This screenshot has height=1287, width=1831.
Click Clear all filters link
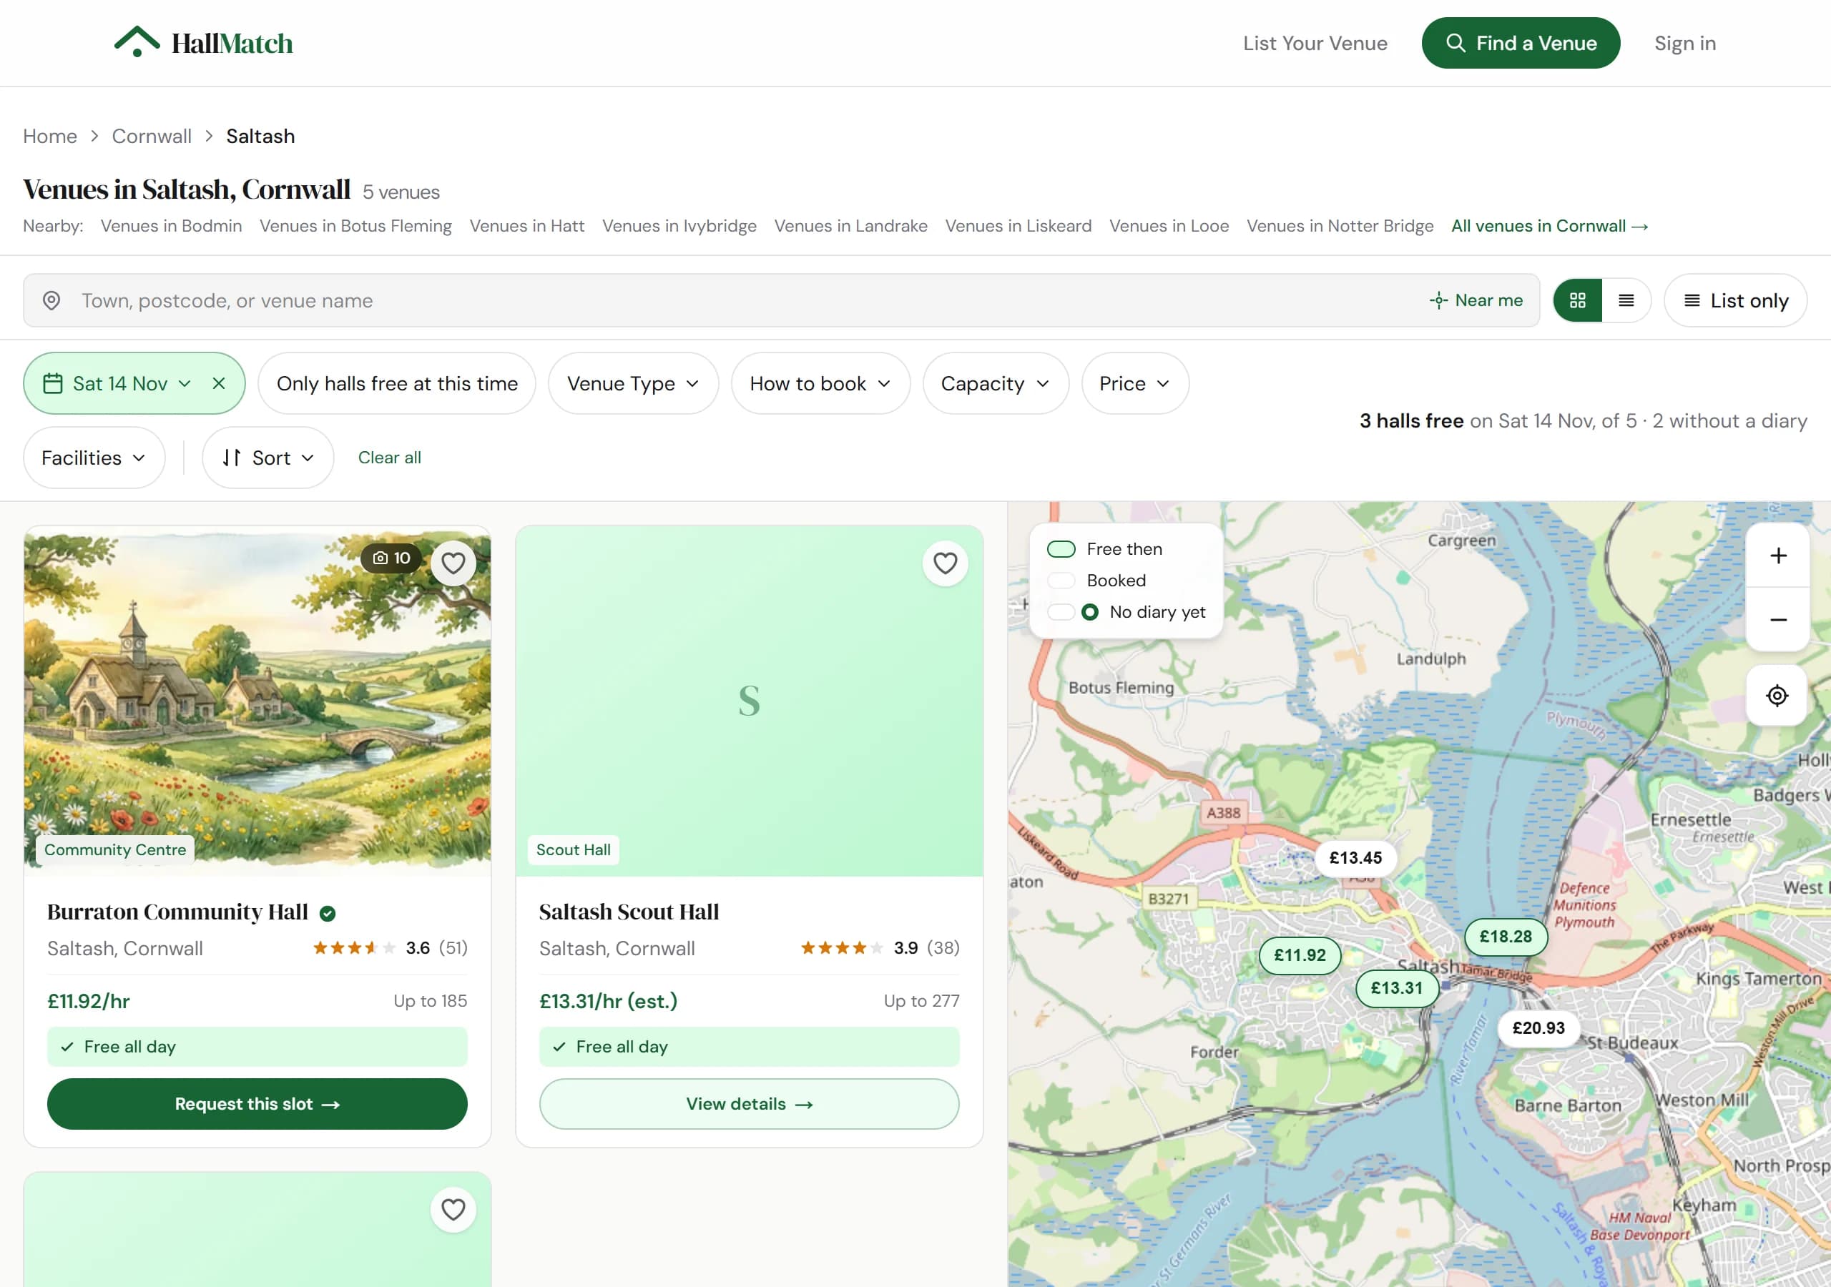(389, 458)
